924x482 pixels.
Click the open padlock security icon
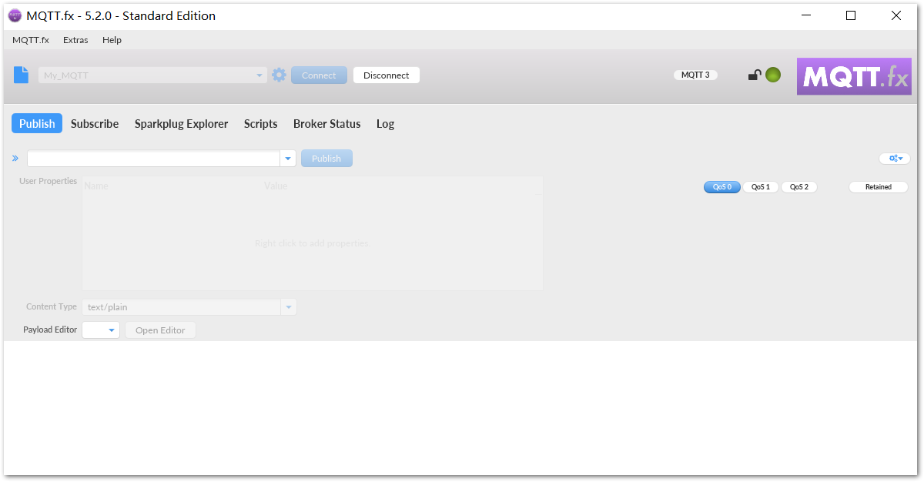pos(755,75)
